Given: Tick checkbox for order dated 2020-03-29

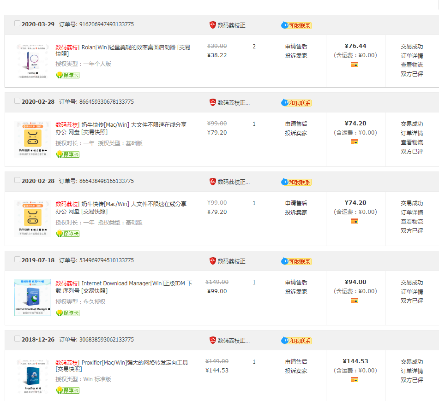Looking at the screenshot, I should [17, 24].
